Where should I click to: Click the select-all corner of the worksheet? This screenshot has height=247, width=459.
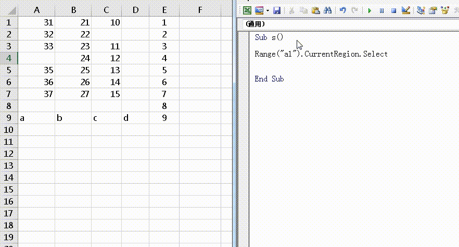9,10
